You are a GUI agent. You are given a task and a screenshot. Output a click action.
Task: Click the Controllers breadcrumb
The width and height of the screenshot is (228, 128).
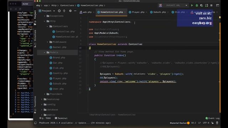click(67, 5)
